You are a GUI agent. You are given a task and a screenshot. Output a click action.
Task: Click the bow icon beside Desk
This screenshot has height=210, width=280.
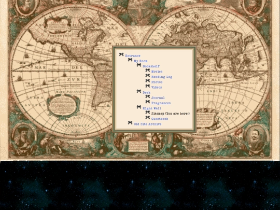tap(139, 91)
